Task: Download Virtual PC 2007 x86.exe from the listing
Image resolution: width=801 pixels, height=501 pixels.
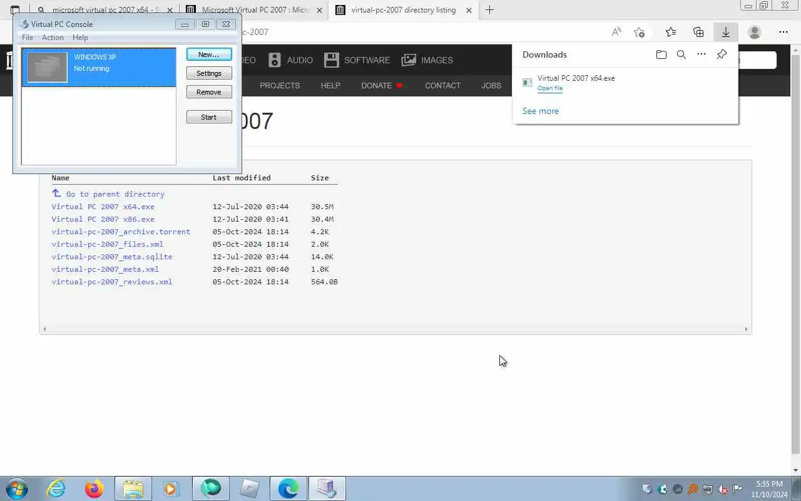Action: pos(103,219)
